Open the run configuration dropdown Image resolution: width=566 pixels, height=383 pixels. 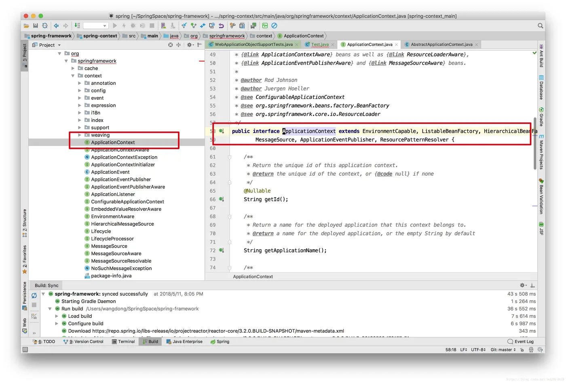click(96, 26)
